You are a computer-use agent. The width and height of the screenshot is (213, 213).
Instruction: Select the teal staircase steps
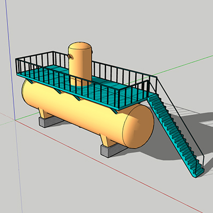click(175, 135)
